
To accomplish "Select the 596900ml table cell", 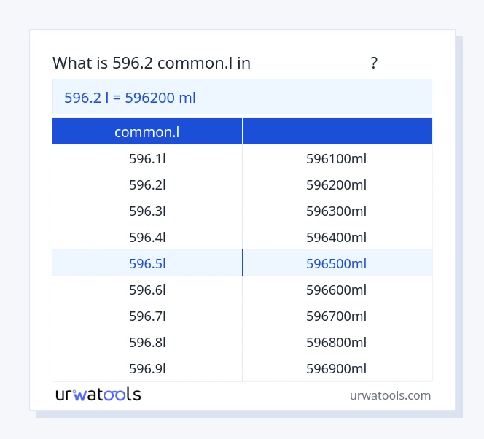I will tap(337, 368).
